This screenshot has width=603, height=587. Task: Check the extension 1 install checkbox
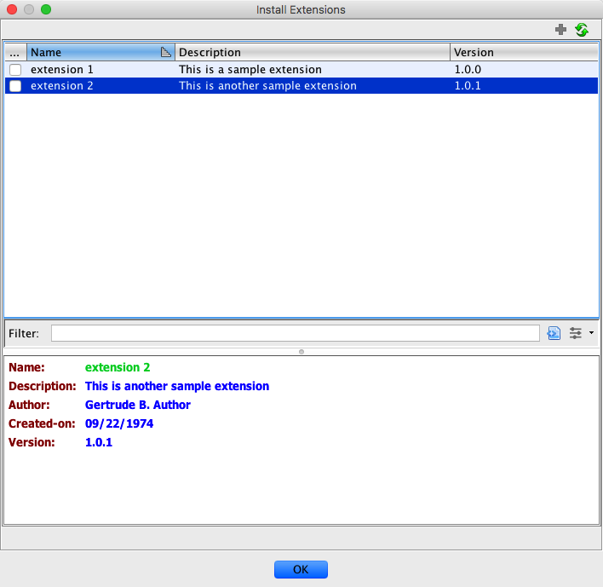(x=15, y=70)
